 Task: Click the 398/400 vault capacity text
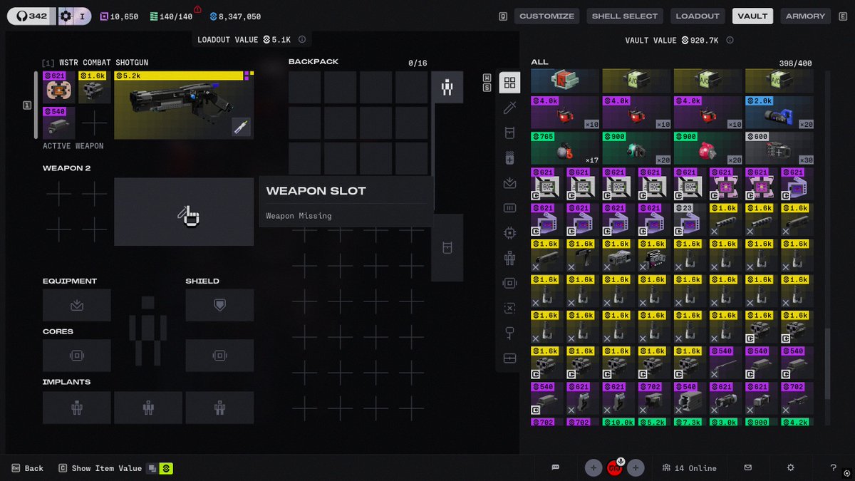click(x=795, y=63)
